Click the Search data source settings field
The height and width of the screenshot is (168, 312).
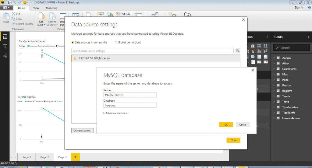pos(152,51)
